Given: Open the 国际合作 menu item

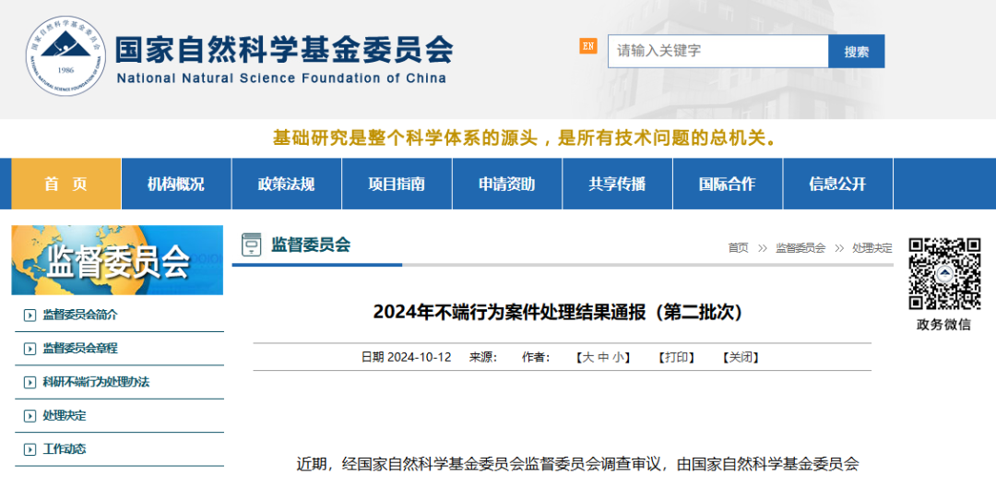Looking at the screenshot, I should pos(728,185).
